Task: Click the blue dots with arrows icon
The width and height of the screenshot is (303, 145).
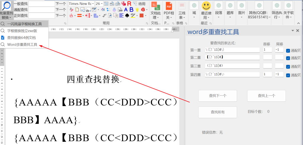Action: (109, 9)
